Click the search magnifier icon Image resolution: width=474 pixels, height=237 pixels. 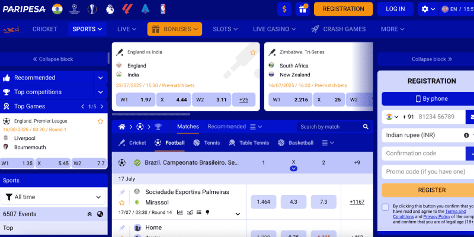(366, 127)
